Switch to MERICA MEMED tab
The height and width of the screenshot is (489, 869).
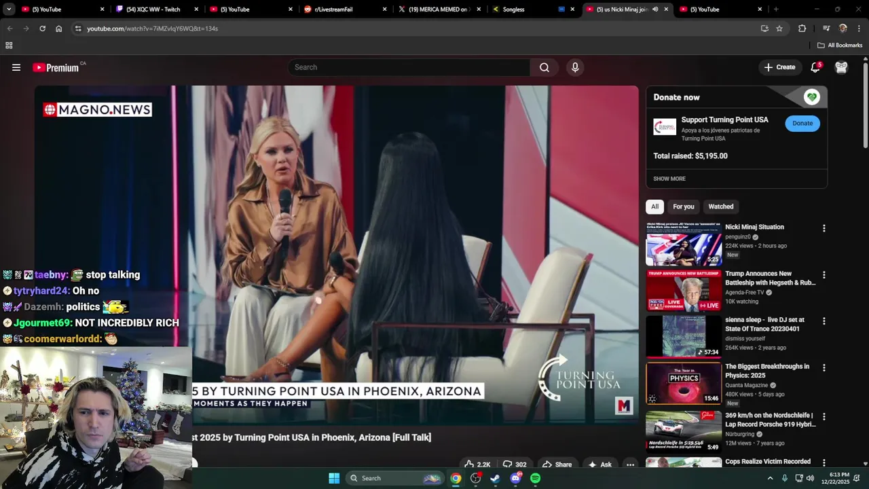point(438,10)
